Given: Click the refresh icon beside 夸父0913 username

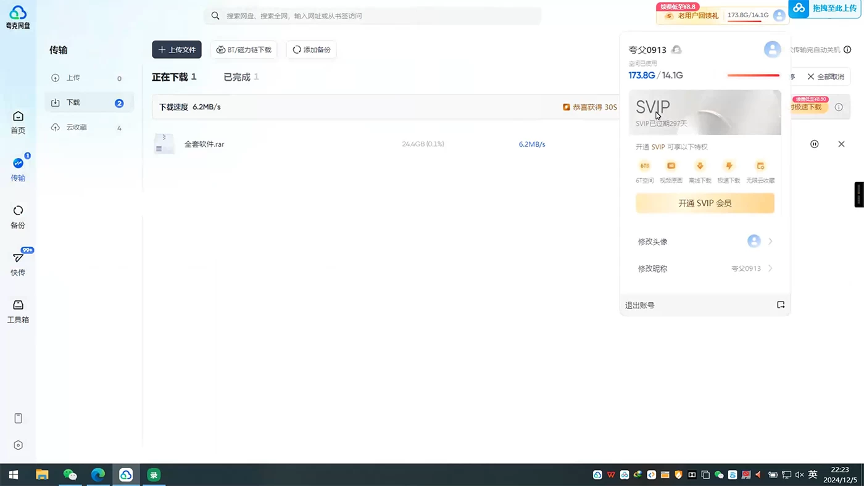Looking at the screenshot, I should [x=676, y=49].
